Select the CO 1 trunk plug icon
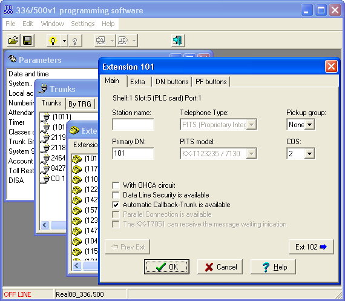 [x=46, y=179]
